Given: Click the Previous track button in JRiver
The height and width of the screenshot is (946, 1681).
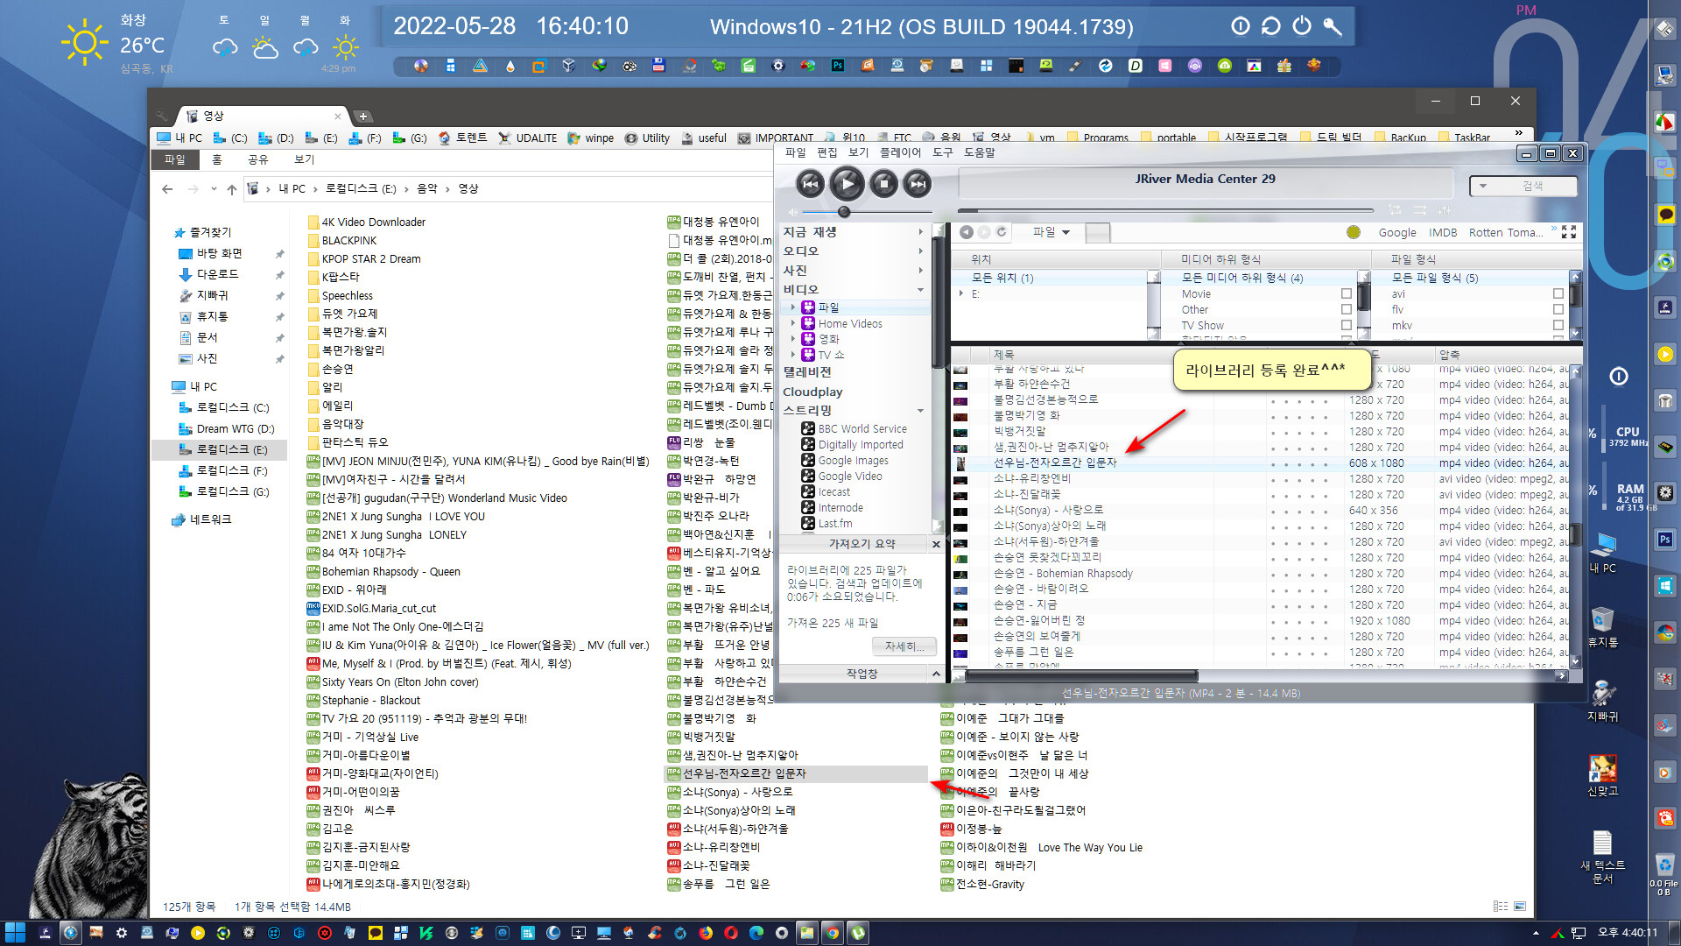Looking at the screenshot, I should [811, 183].
